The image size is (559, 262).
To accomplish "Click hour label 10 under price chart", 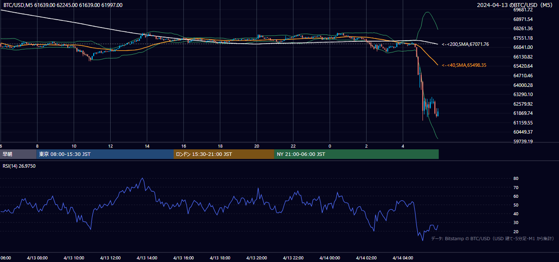I will (74, 146).
